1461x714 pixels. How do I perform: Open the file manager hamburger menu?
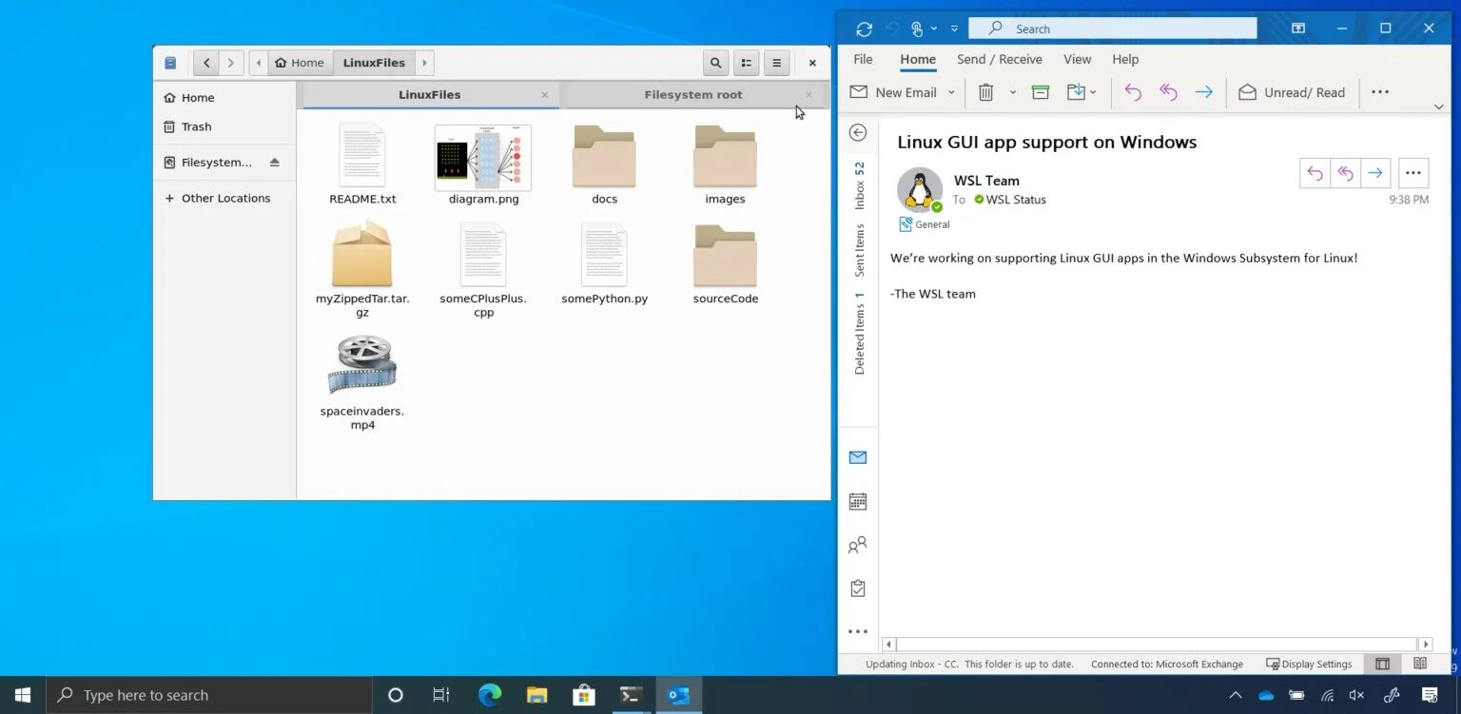pyautogui.click(x=777, y=63)
